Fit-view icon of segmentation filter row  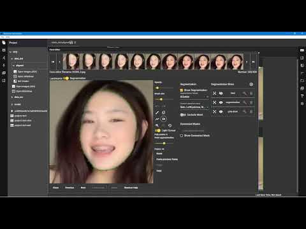(x=215, y=102)
